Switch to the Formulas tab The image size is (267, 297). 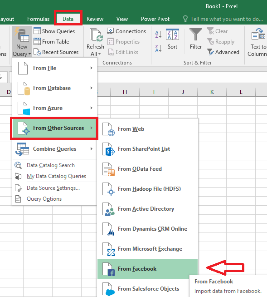coord(38,19)
